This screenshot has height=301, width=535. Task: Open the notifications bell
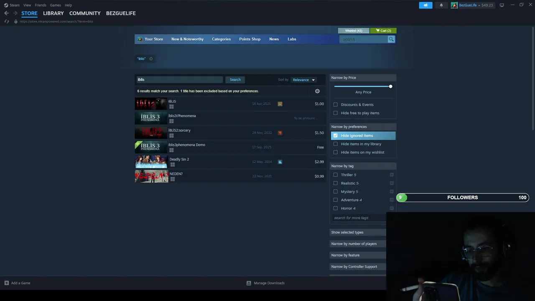tap(441, 5)
